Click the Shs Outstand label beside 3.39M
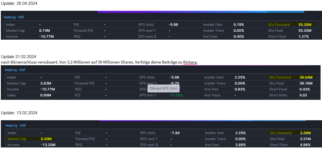 pyautogui.click(x=281, y=133)
